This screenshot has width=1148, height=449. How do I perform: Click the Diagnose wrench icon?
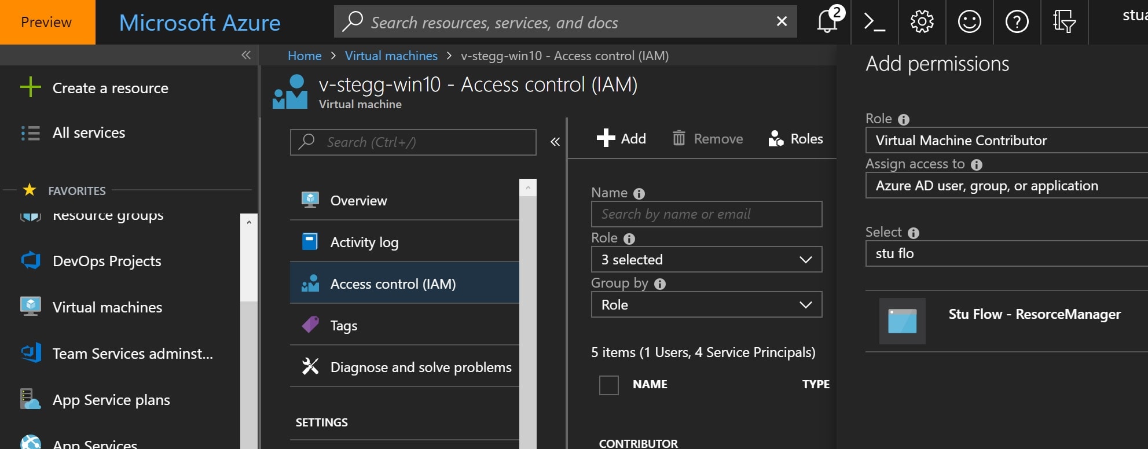coord(310,366)
